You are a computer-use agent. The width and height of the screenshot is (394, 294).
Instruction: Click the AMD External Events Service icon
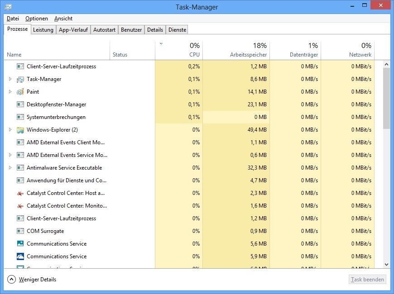[20, 155]
